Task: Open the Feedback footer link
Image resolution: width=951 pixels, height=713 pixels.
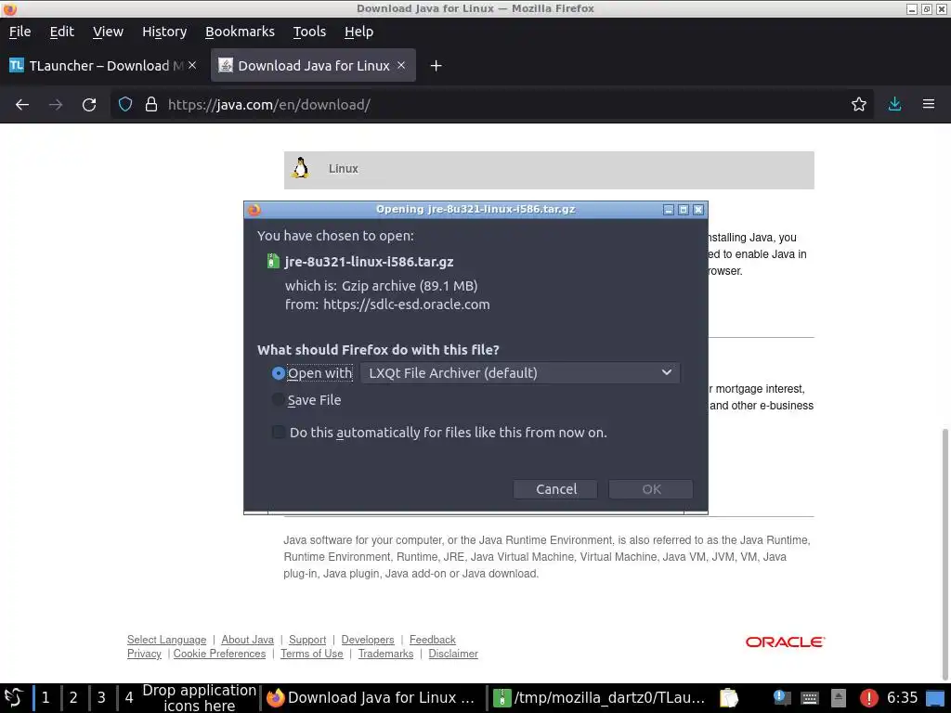Action: tap(433, 640)
